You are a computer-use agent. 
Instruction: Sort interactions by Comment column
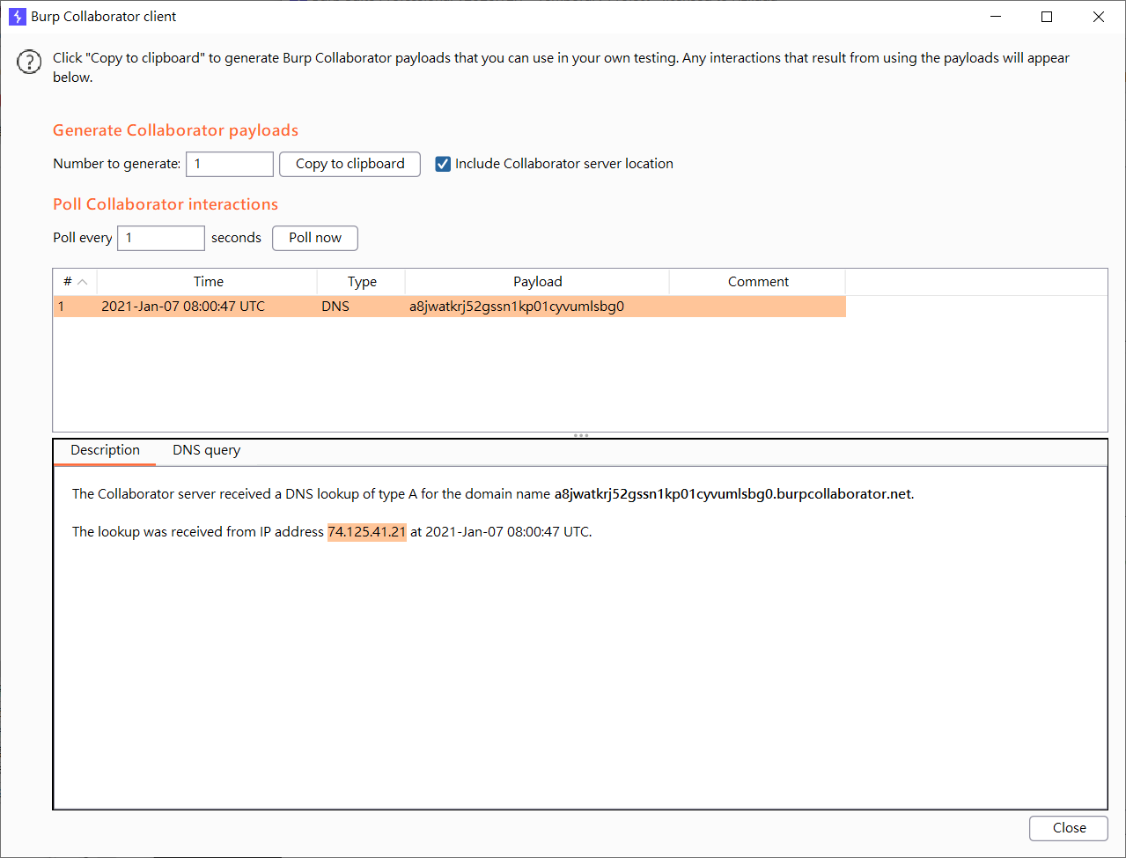click(758, 282)
